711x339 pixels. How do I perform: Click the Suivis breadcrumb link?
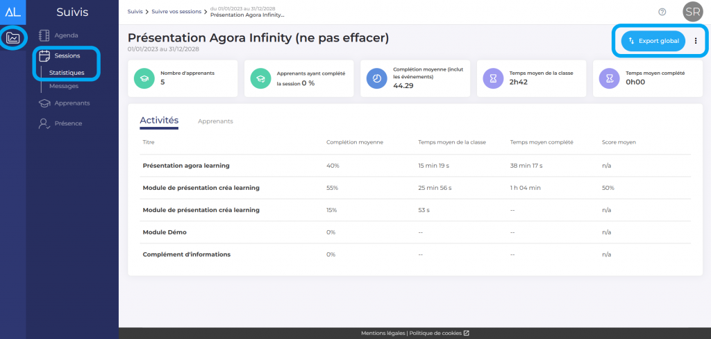135,12
